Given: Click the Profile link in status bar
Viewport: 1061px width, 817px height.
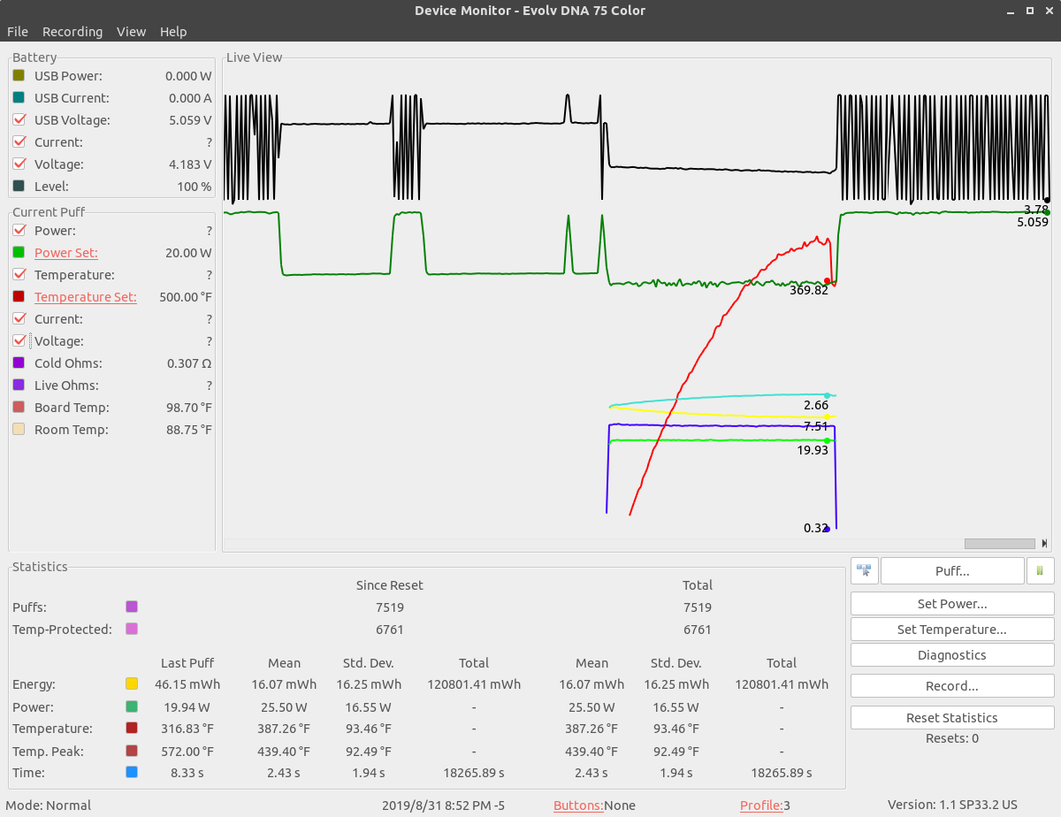Looking at the screenshot, I should 760,806.
